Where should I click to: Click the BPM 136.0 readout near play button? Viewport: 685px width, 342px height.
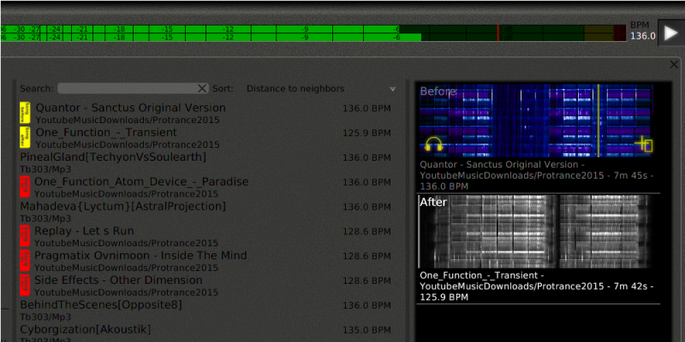point(643,31)
